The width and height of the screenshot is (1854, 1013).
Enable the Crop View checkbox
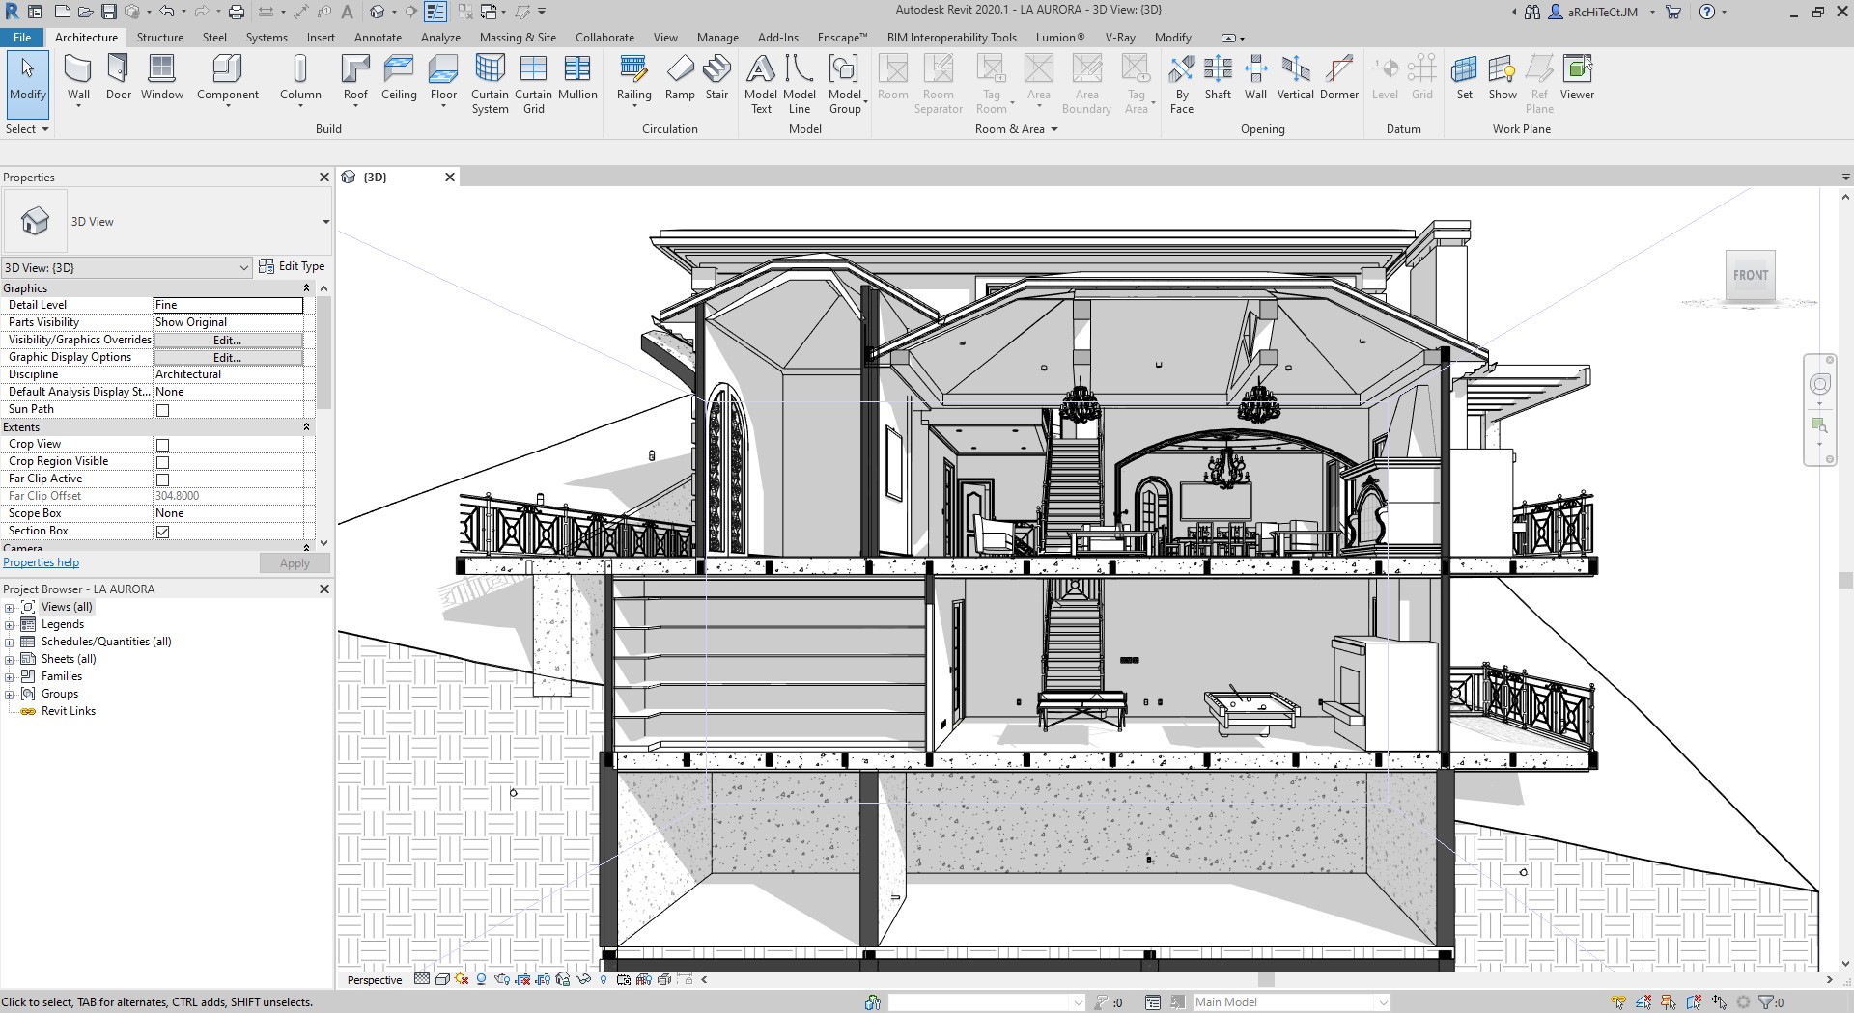[x=163, y=445]
